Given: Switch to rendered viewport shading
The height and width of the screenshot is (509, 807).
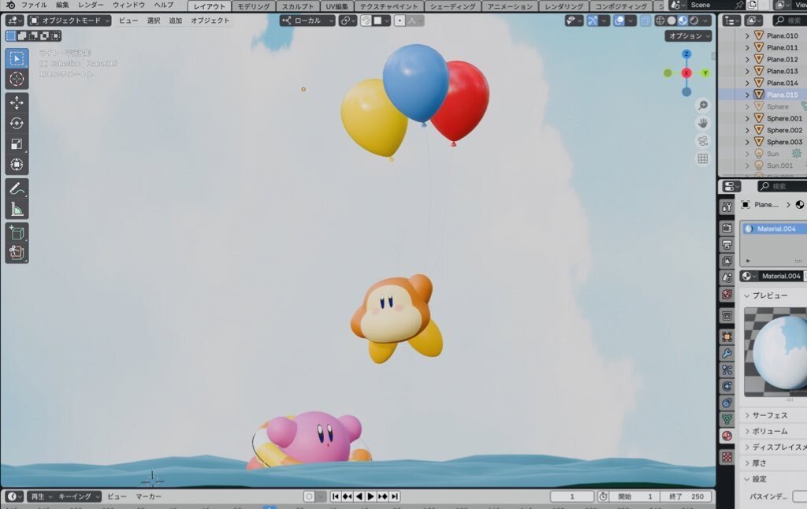Looking at the screenshot, I should [x=694, y=20].
